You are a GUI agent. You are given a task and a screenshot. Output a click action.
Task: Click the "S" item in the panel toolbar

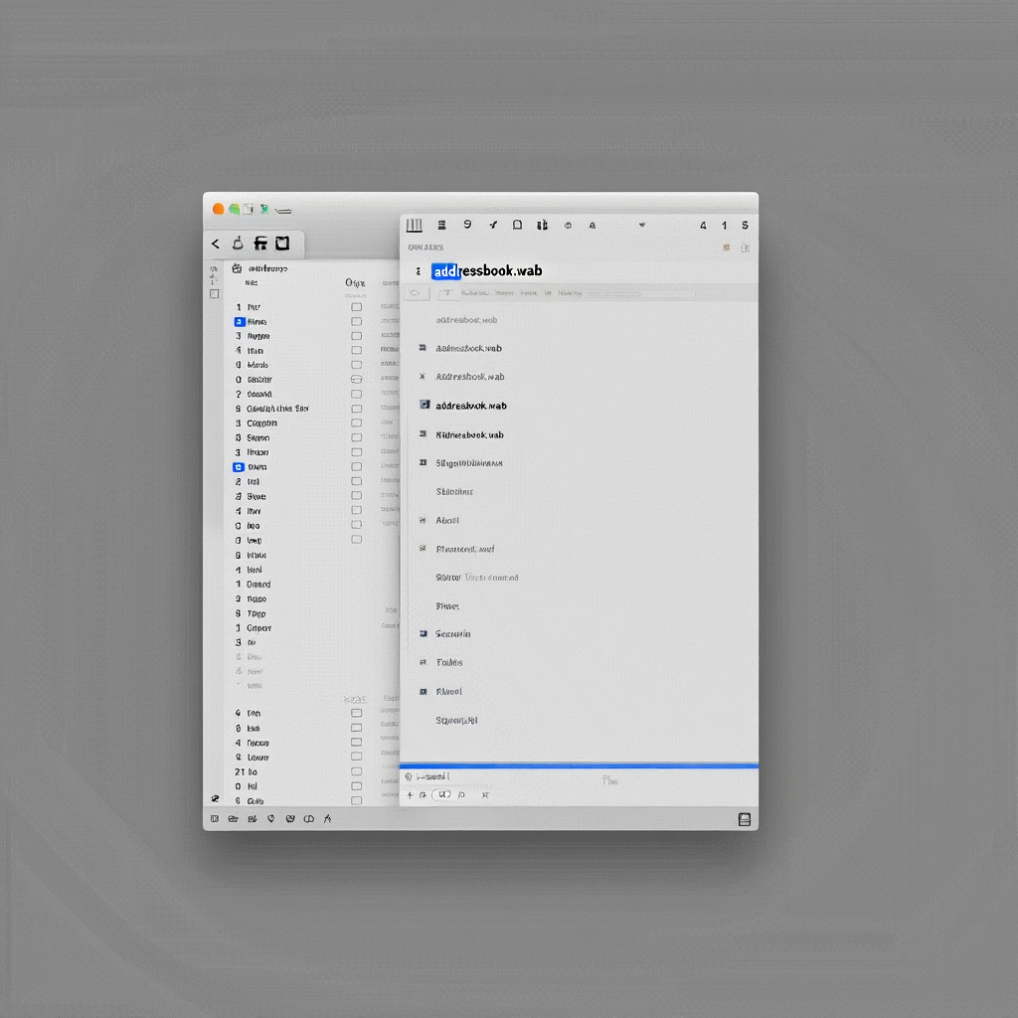(746, 226)
